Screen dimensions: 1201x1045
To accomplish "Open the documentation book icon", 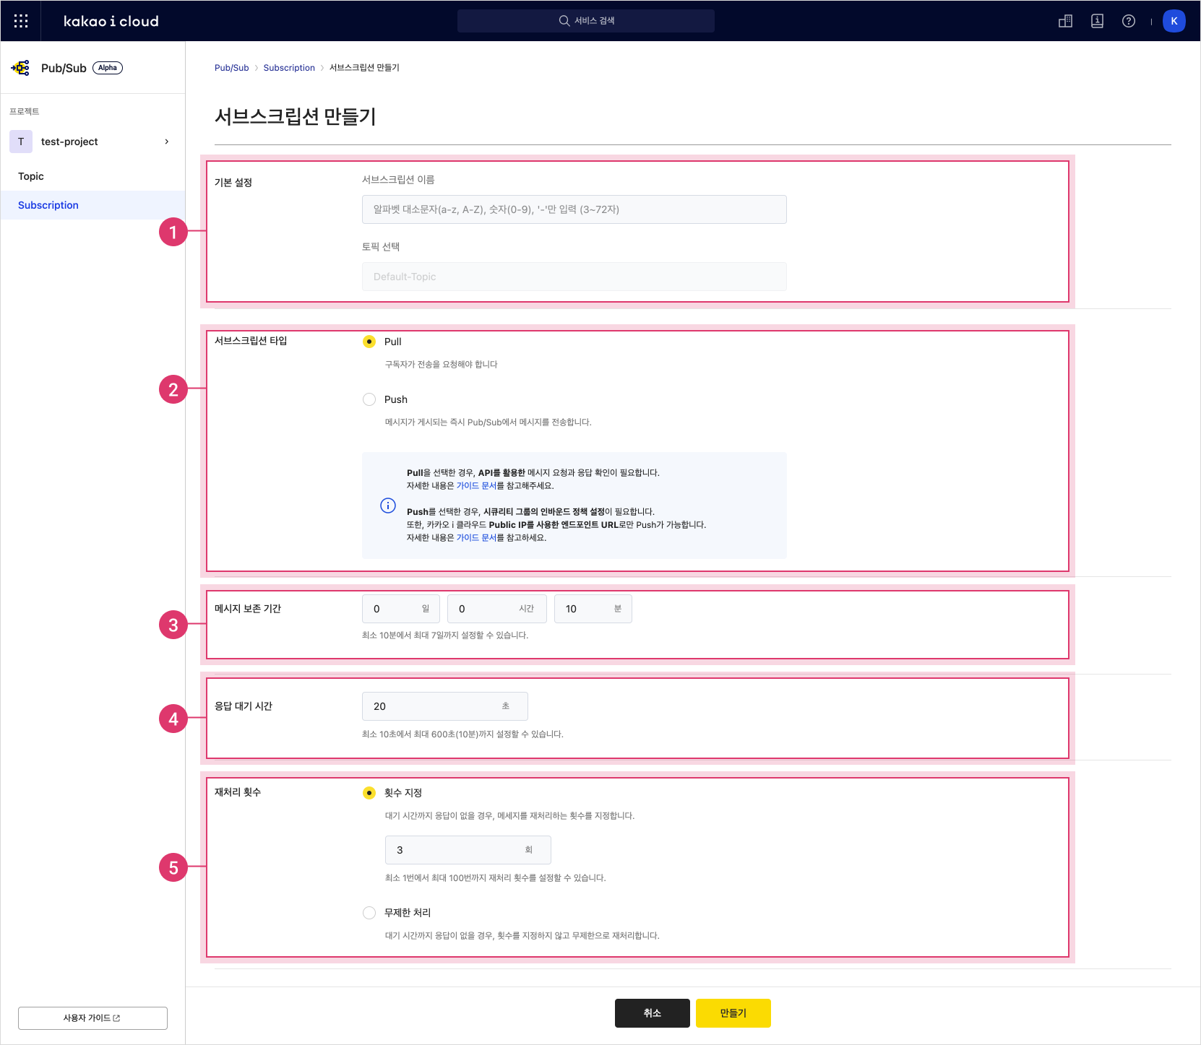I will point(1097,21).
